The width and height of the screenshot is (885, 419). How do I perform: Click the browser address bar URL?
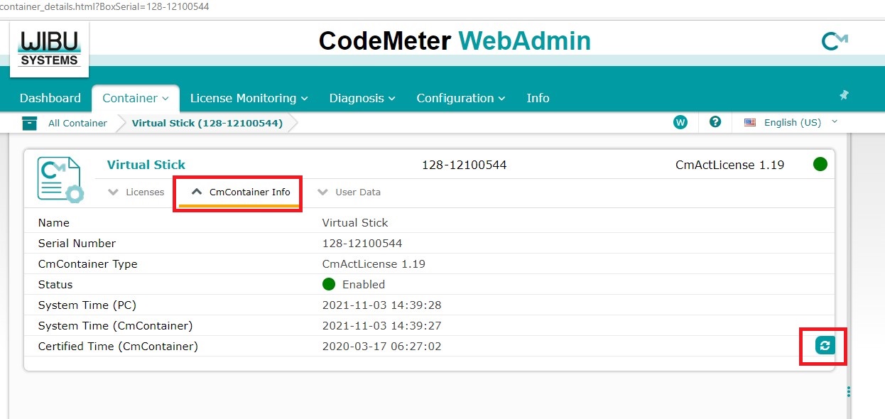pos(104,6)
